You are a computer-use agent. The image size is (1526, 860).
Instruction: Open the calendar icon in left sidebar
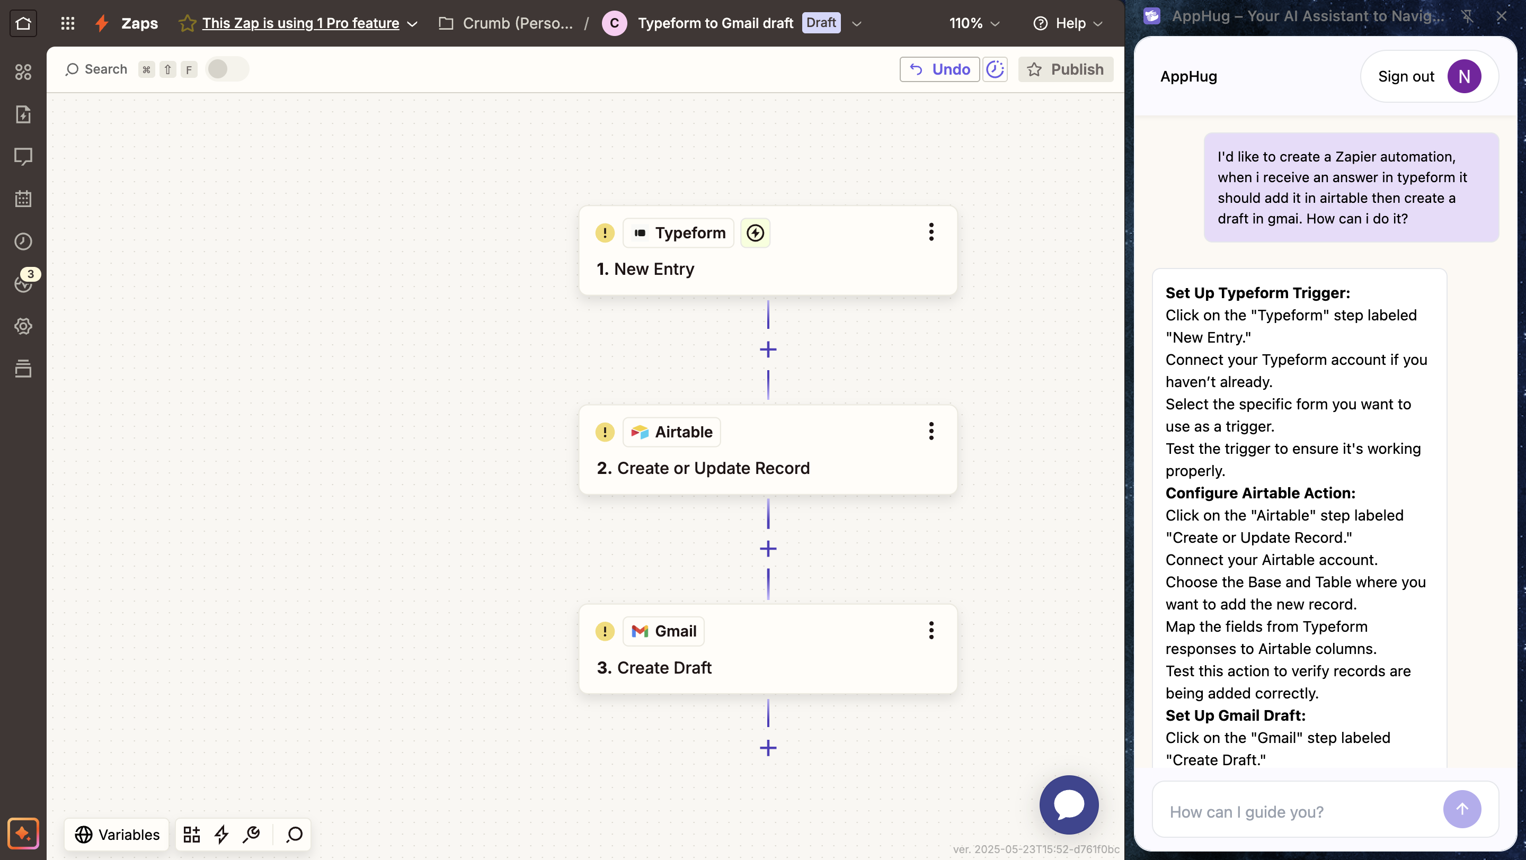point(23,199)
